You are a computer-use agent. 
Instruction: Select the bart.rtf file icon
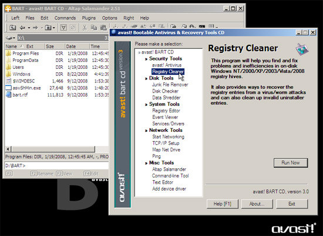tap(8, 95)
